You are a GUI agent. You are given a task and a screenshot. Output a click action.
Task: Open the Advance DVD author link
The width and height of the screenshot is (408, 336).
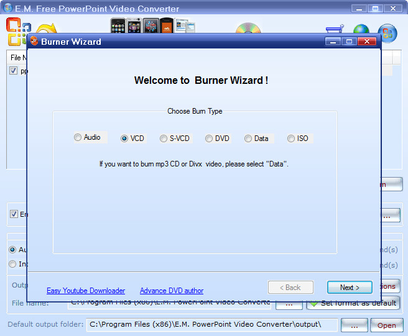(x=172, y=291)
